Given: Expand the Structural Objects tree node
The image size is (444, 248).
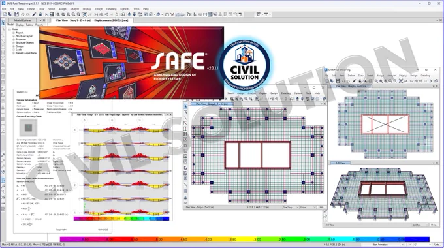Looking at the screenshot, I should point(13,43).
